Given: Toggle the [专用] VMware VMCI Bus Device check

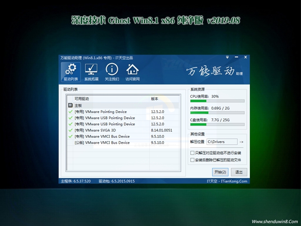Looking at the screenshot, I should coord(71,137).
